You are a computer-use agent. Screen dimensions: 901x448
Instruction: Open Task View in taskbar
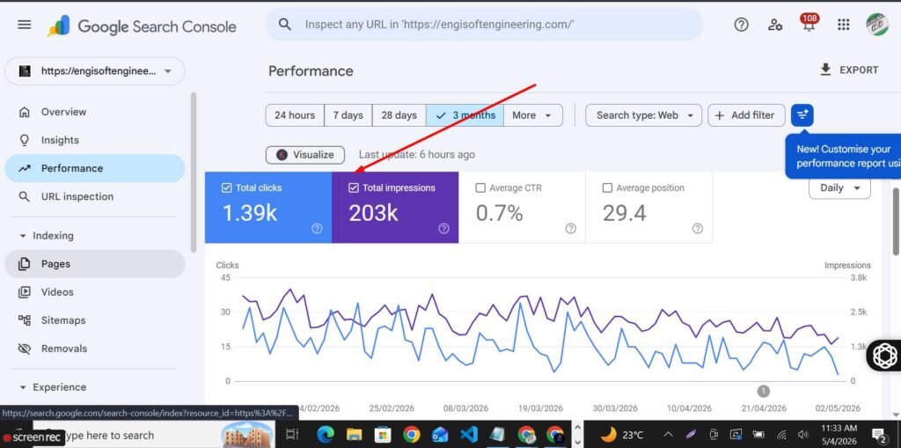coord(292,434)
